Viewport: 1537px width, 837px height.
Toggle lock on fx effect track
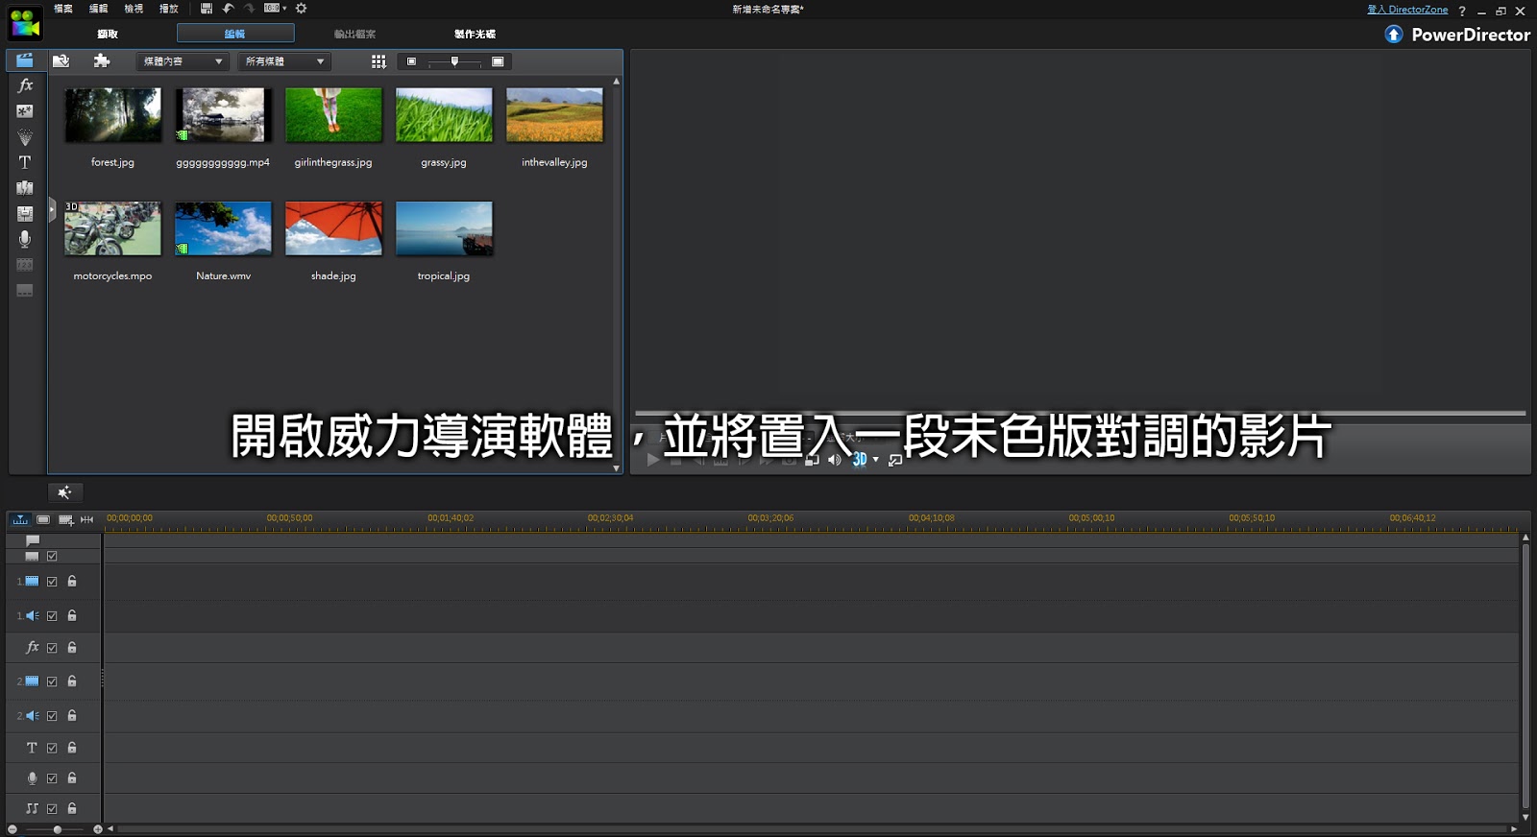(72, 648)
